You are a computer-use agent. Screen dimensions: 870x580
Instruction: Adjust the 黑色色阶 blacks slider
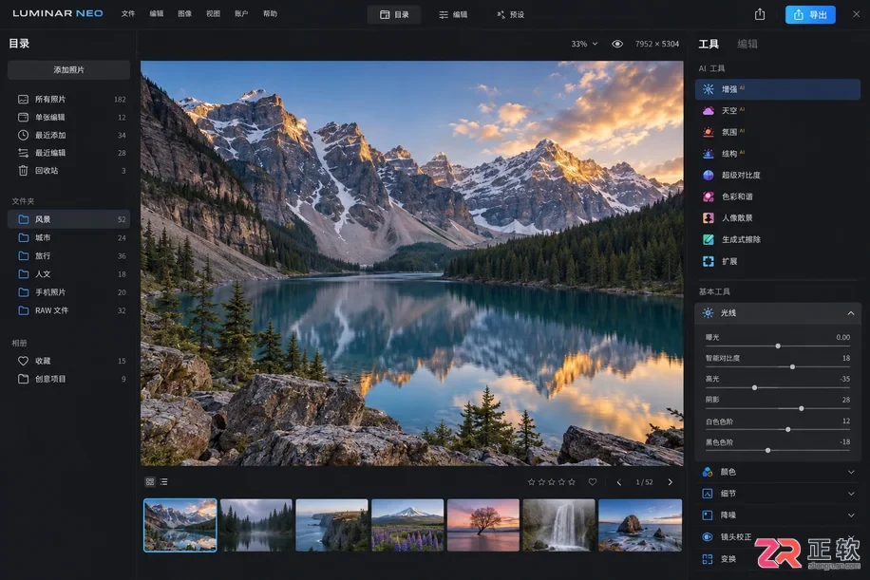tap(778, 450)
